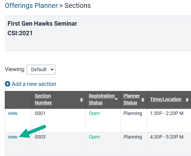Sort by the Planner Status column header
Viewport: 191px width, 156px height.
[132, 99]
